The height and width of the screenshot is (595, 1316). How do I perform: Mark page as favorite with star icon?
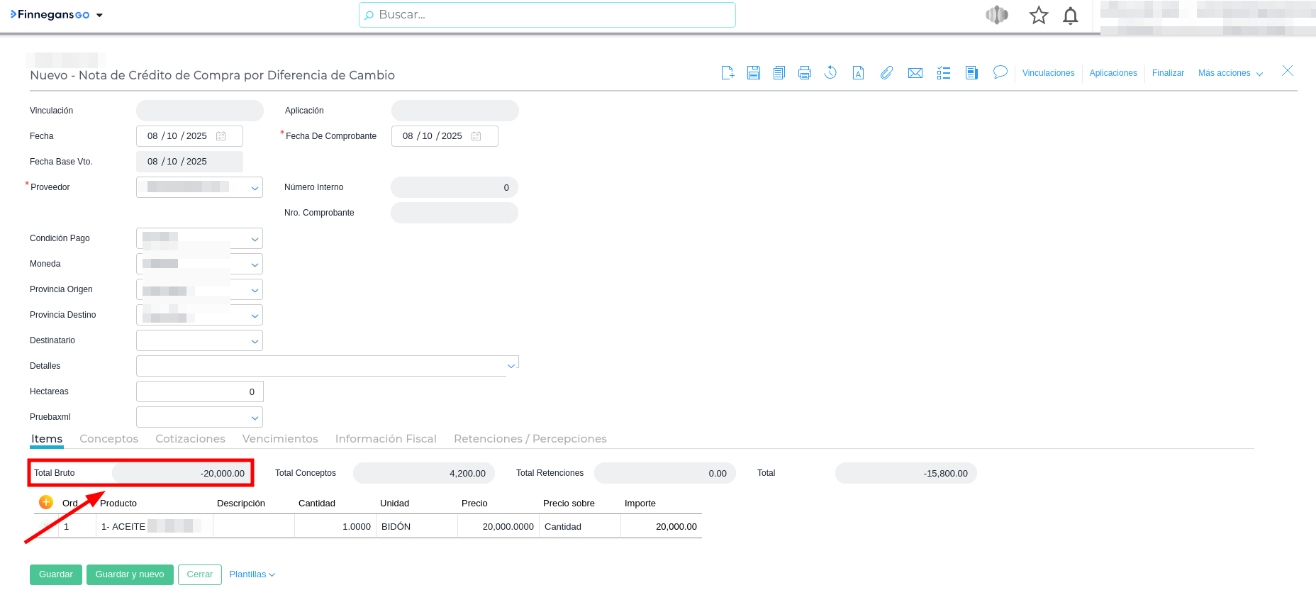click(x=1039, y=15)
